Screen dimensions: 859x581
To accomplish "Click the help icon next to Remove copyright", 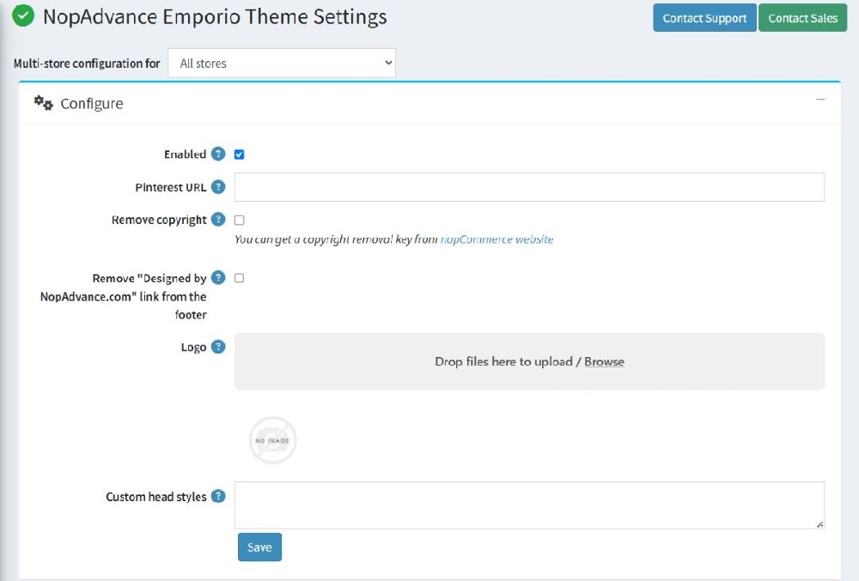I will pyautogui.click(x=218, y=220).
